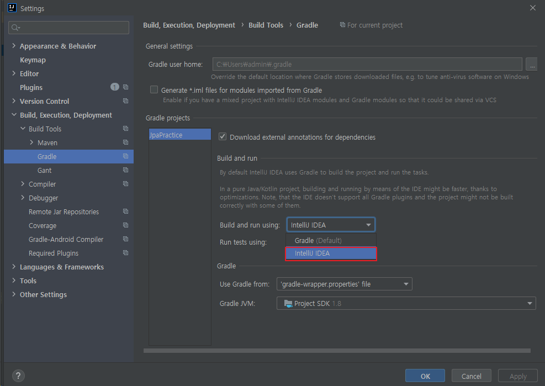
Task: Click the Plugins update count badge
Action: tap(115, 87)
